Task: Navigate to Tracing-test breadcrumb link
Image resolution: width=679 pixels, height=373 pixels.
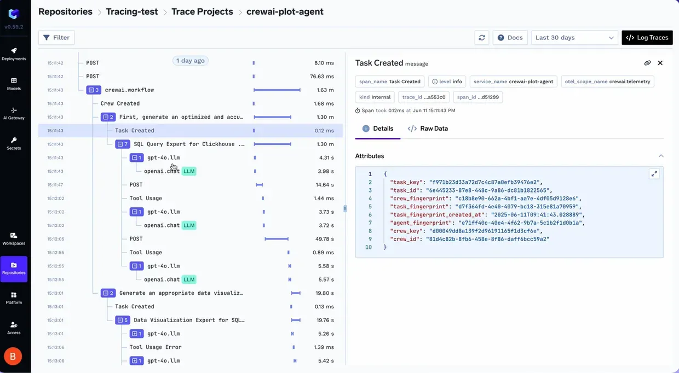Action: (x=131, y=11)
